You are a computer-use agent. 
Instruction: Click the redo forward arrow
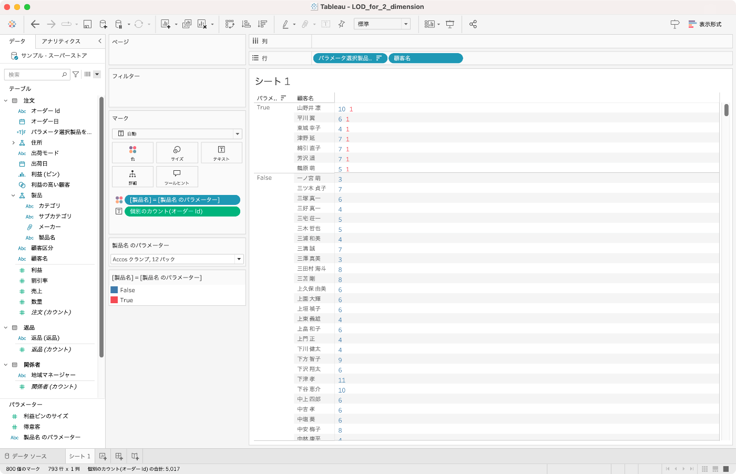coord(51,24)
